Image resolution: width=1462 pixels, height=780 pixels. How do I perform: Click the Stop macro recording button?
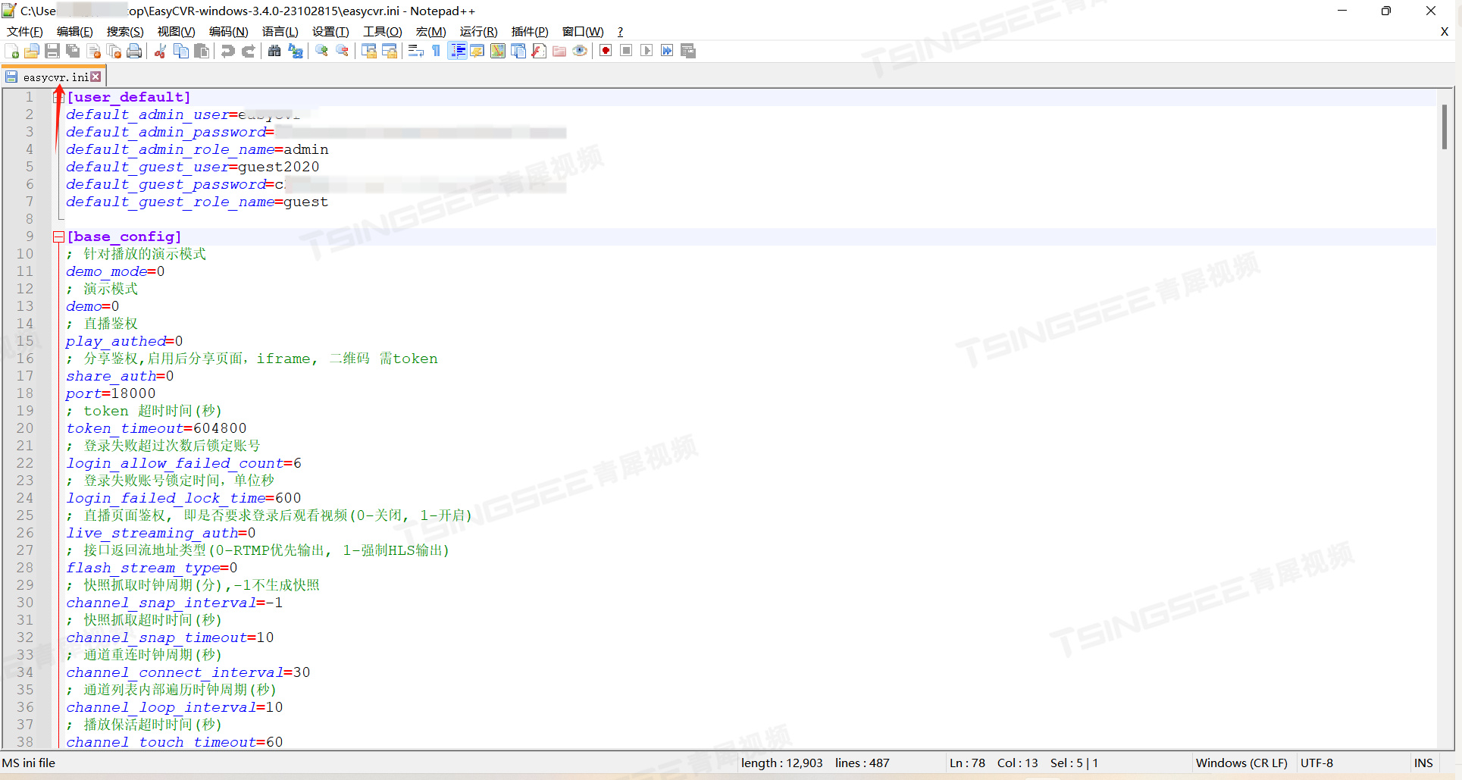pyautogui.click(x=626, y=51)
